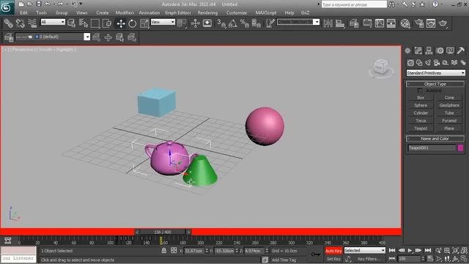This screenshot has height=264, width=469.
Task: Click the Cylinder primitive button
Action: click(x=421, y=113)
